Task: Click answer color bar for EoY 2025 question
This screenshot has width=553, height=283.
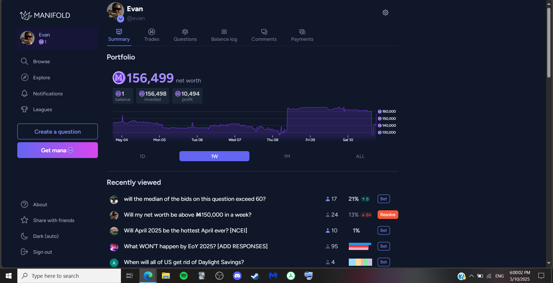Action: (360, 246)
